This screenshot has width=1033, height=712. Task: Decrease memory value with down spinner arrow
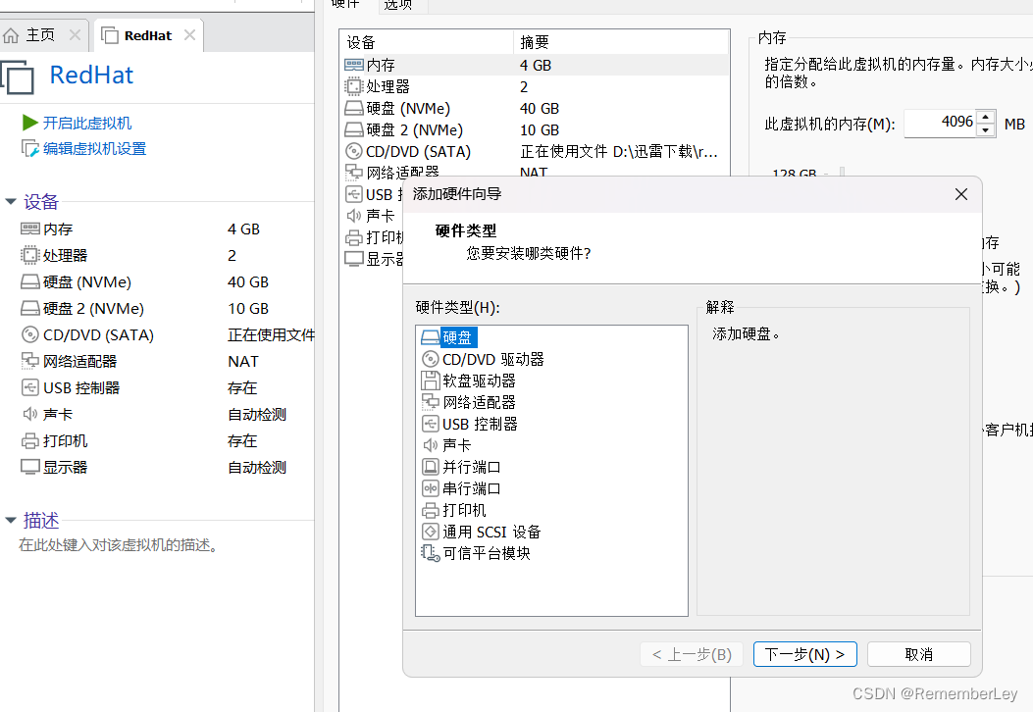[x=986, y=129]
